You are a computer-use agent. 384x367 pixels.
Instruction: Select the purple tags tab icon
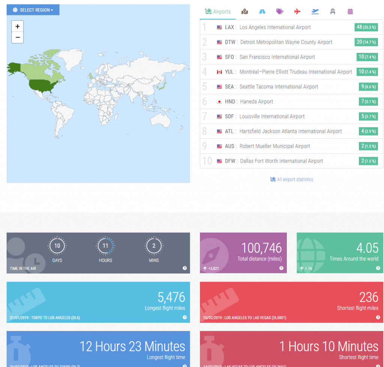pyautogui.click(x=280, y=12)
